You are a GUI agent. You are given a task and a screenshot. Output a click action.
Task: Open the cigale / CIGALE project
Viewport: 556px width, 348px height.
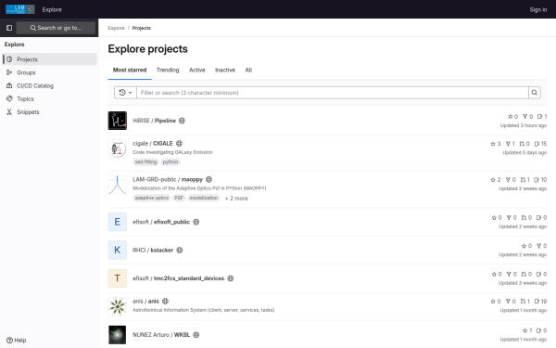point(153,144)
